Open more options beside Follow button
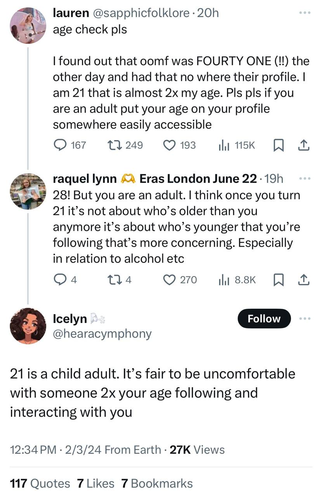Screen dimensions: 317x497 pyautogui.click(x=305, y=318)
